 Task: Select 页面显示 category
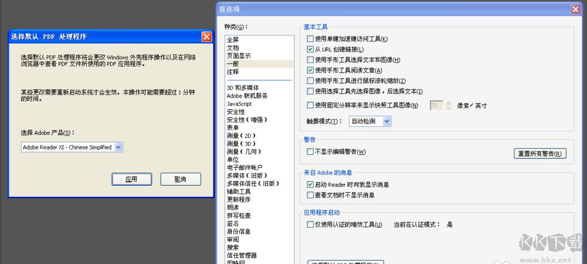tap(239, 55)
